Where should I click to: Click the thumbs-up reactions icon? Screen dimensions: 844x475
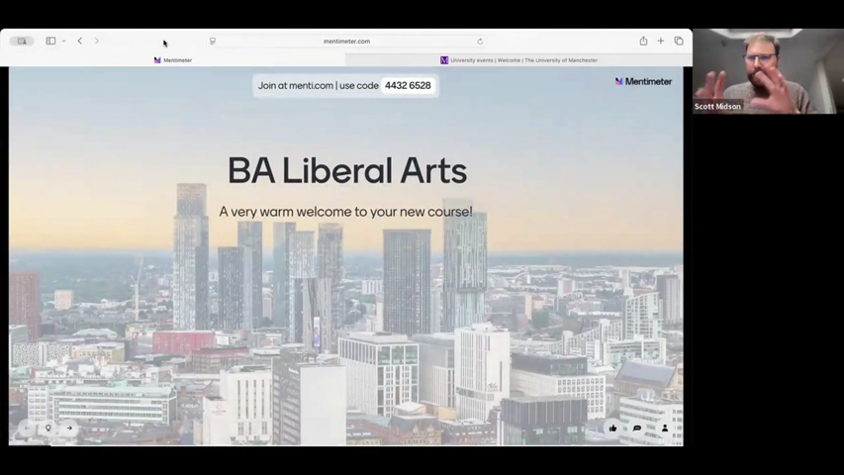click(x=613, y=428)
